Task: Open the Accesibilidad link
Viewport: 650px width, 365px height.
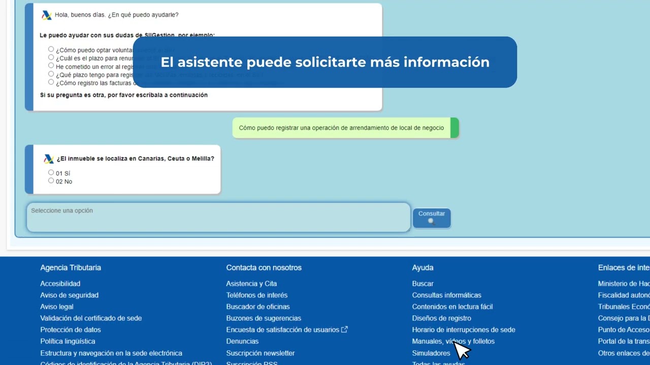Action: [60, 283]
